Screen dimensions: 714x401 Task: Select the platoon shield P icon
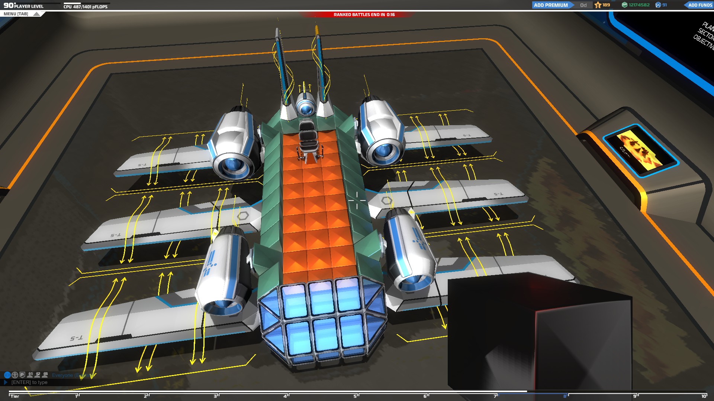pyautogui.click(x=22, y=375)
